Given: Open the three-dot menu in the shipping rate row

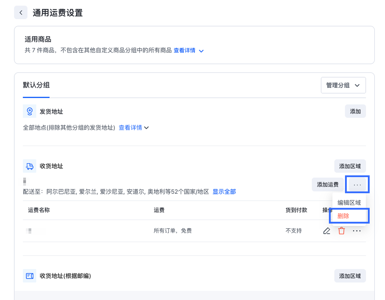Looking at the screenshot, I should (x=357, y=231).
